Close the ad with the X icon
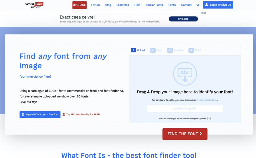 tap(205, 13)
